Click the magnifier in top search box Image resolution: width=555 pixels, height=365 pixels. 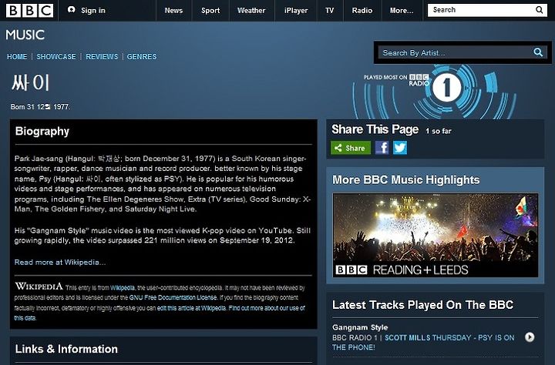point(539,10)
